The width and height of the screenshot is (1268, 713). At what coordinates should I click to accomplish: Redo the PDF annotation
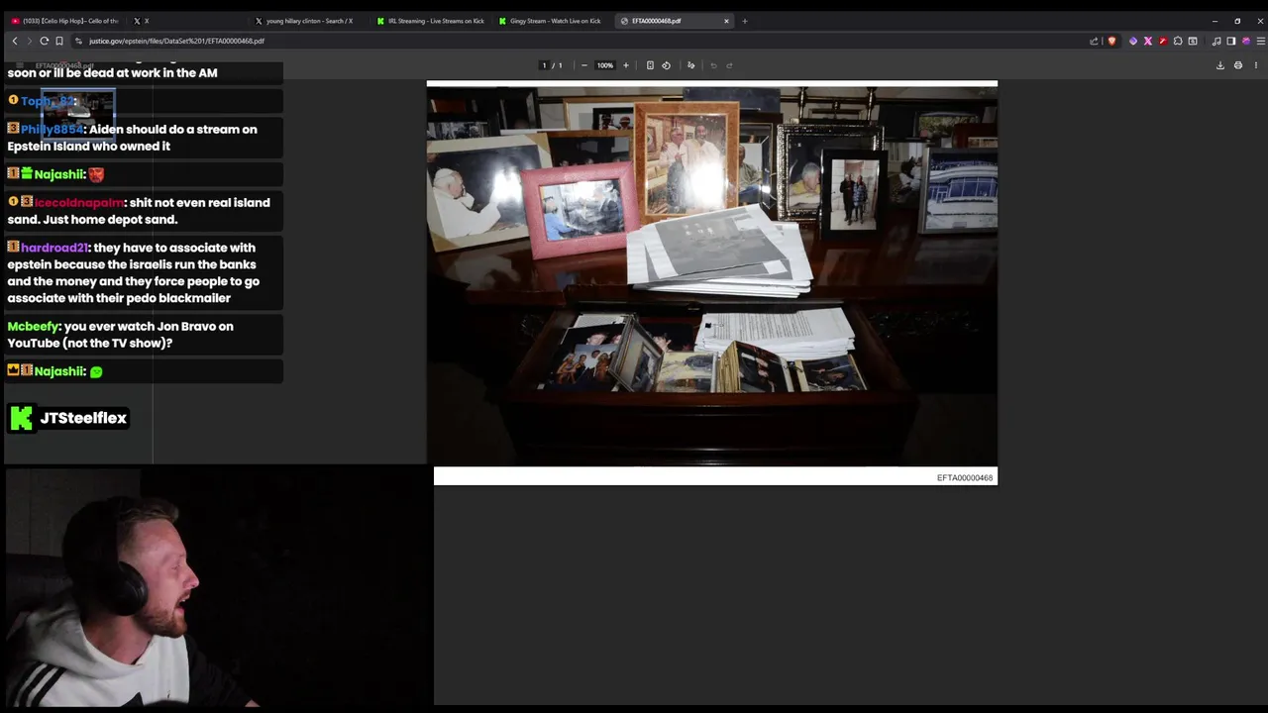click(729, 65)
